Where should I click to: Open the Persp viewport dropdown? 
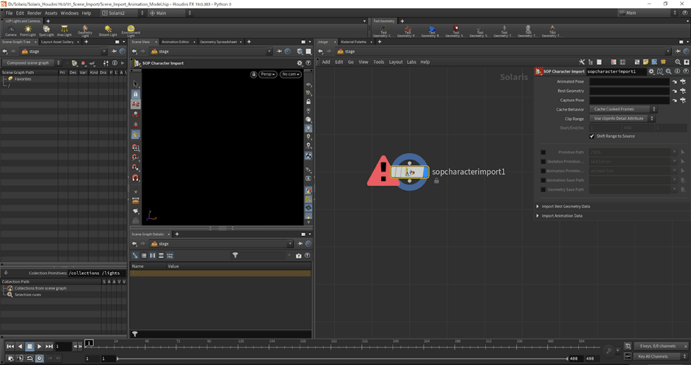coord(268,74)
